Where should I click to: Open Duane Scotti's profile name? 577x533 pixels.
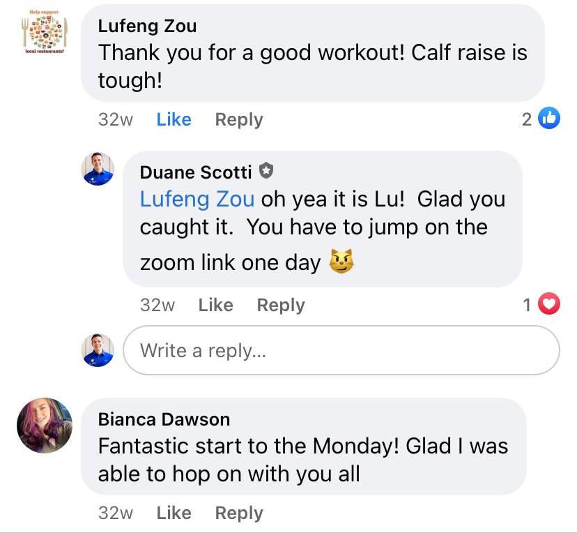point(196,172)
